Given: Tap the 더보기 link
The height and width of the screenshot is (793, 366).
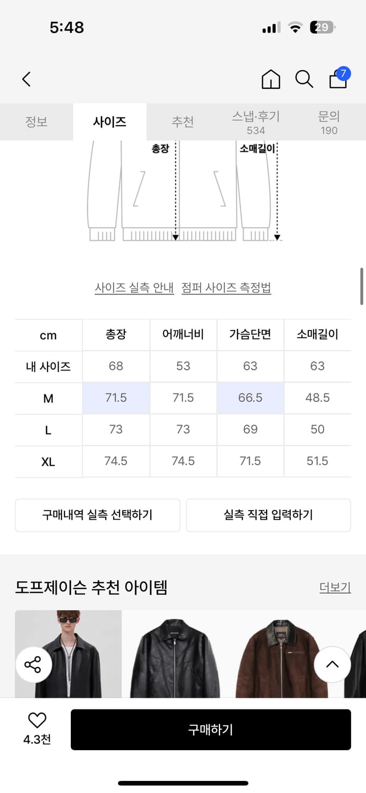Looking at the screenshot, I should (x=335, y=587).
